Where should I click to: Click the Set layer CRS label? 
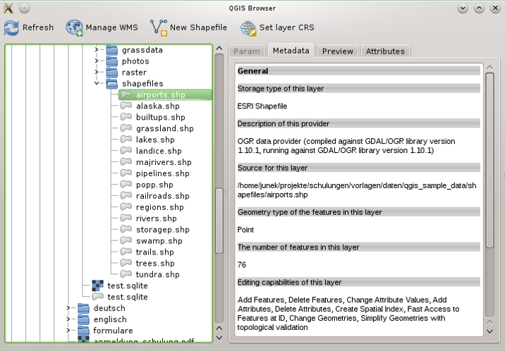286,27
